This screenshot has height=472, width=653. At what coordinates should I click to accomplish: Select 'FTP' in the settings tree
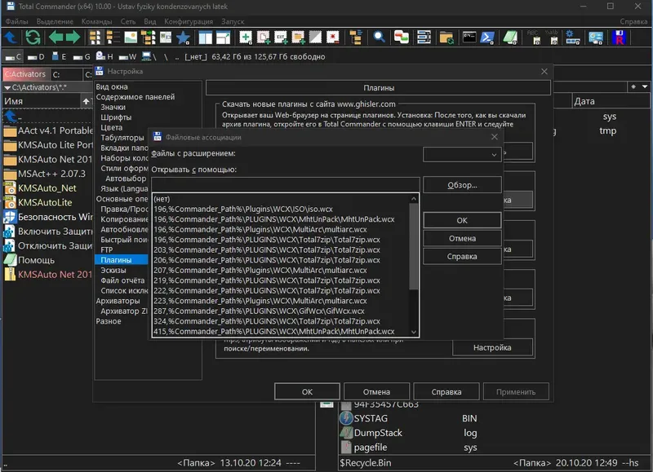click(x=106, y=250)
